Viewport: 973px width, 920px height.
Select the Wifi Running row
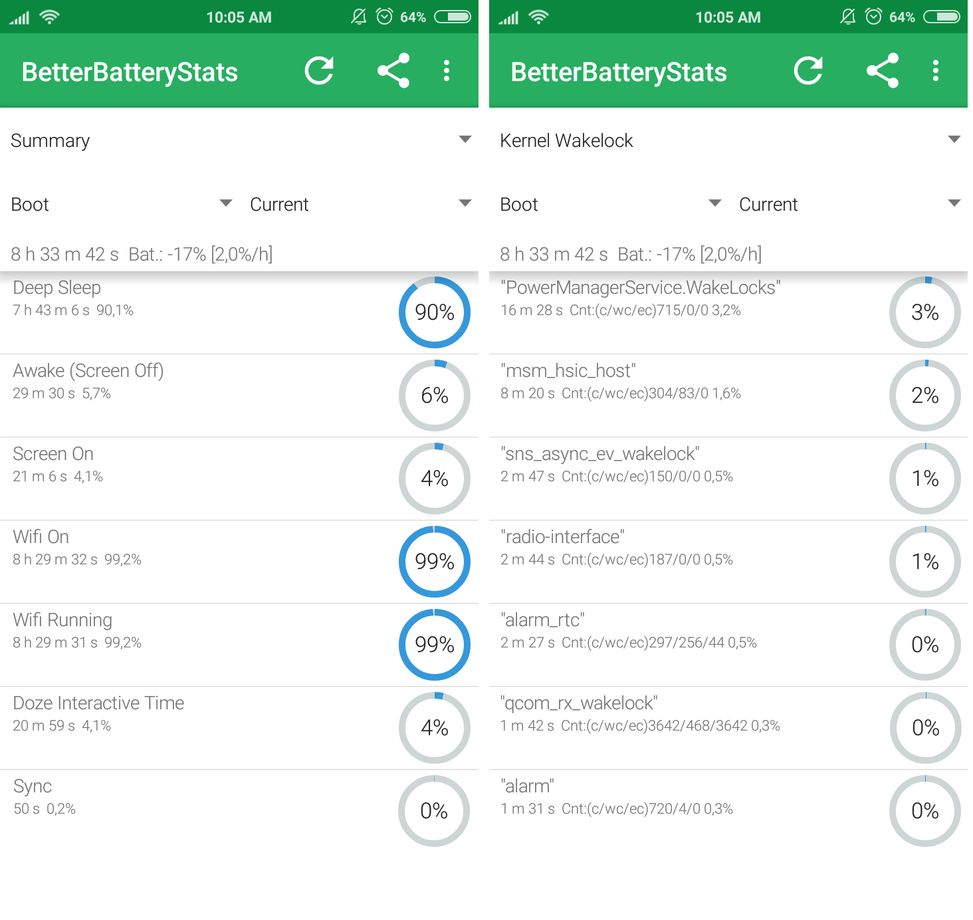point(239,645)
